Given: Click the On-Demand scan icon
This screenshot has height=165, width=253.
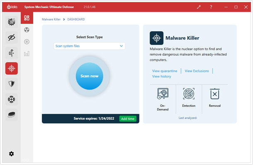Looking at the screenshot, I should tap(163, 94).
